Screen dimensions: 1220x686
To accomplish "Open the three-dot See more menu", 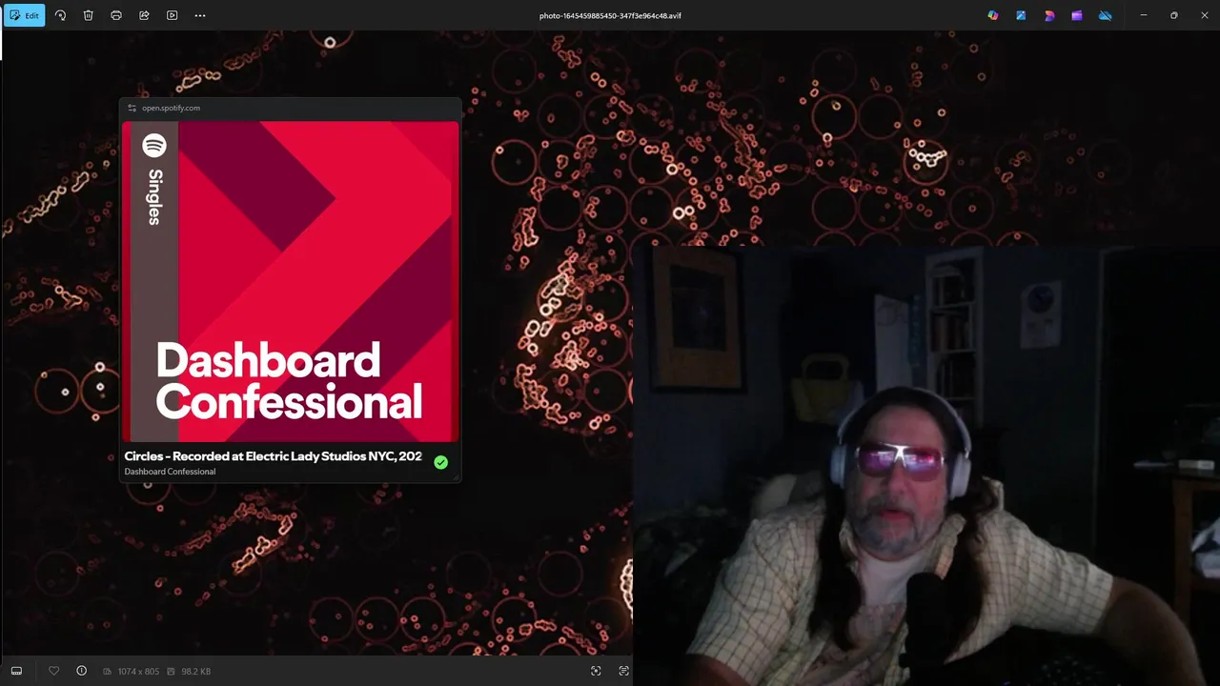I will click(200, 15).
